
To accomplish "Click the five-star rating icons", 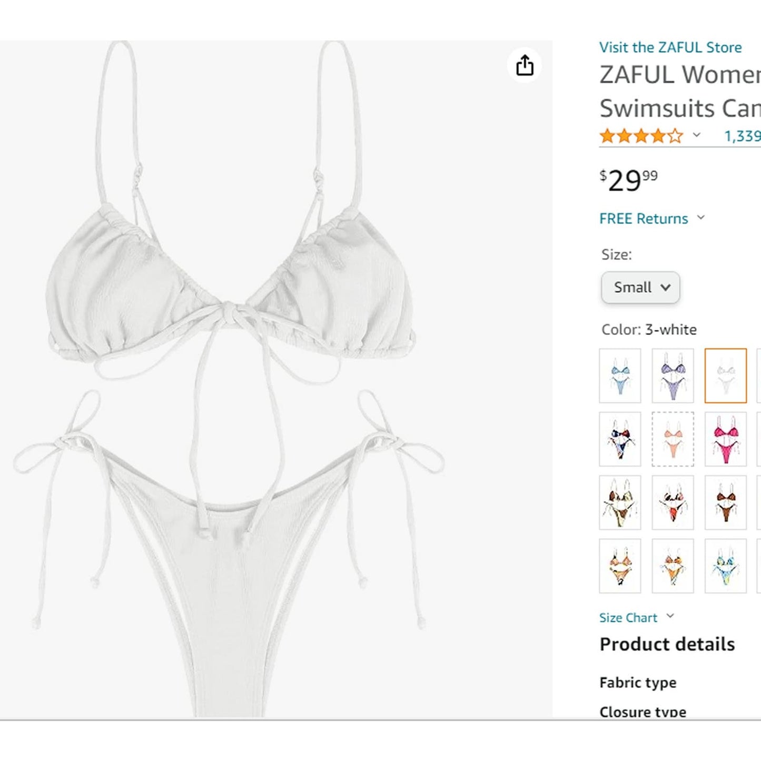I will coord(641,136).
